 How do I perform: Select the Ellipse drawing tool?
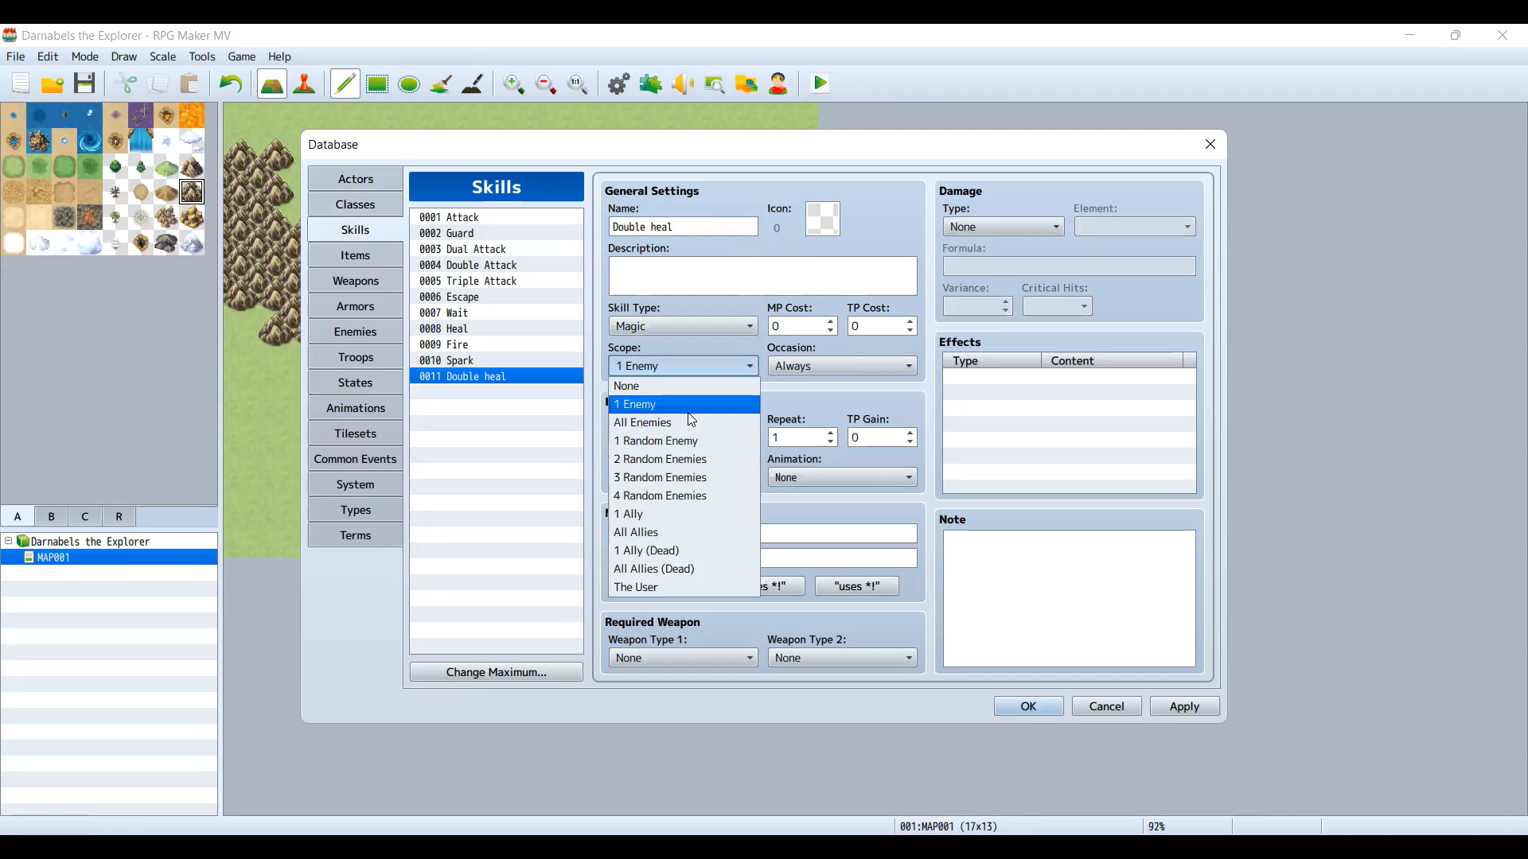click(x=409, y=84)
